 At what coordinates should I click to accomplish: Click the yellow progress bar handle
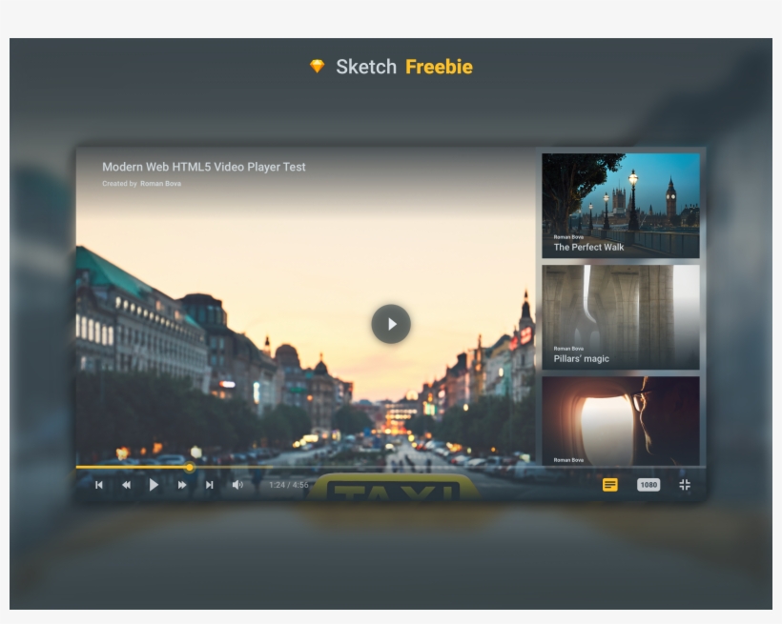tap(190, 467)
